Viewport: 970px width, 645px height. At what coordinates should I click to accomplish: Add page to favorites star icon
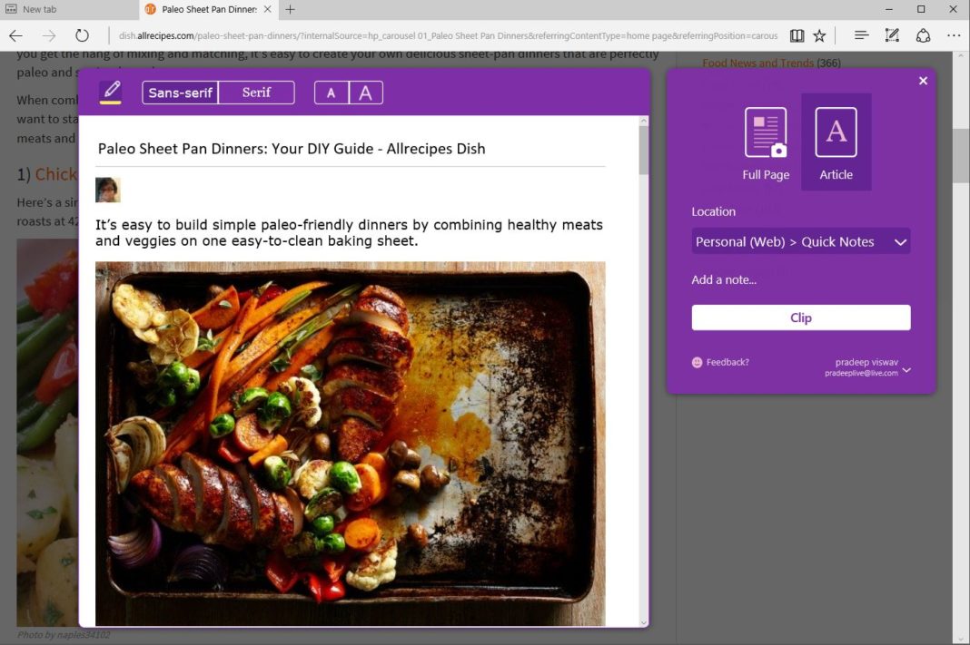pyautogui.click(x=819, y=35)
